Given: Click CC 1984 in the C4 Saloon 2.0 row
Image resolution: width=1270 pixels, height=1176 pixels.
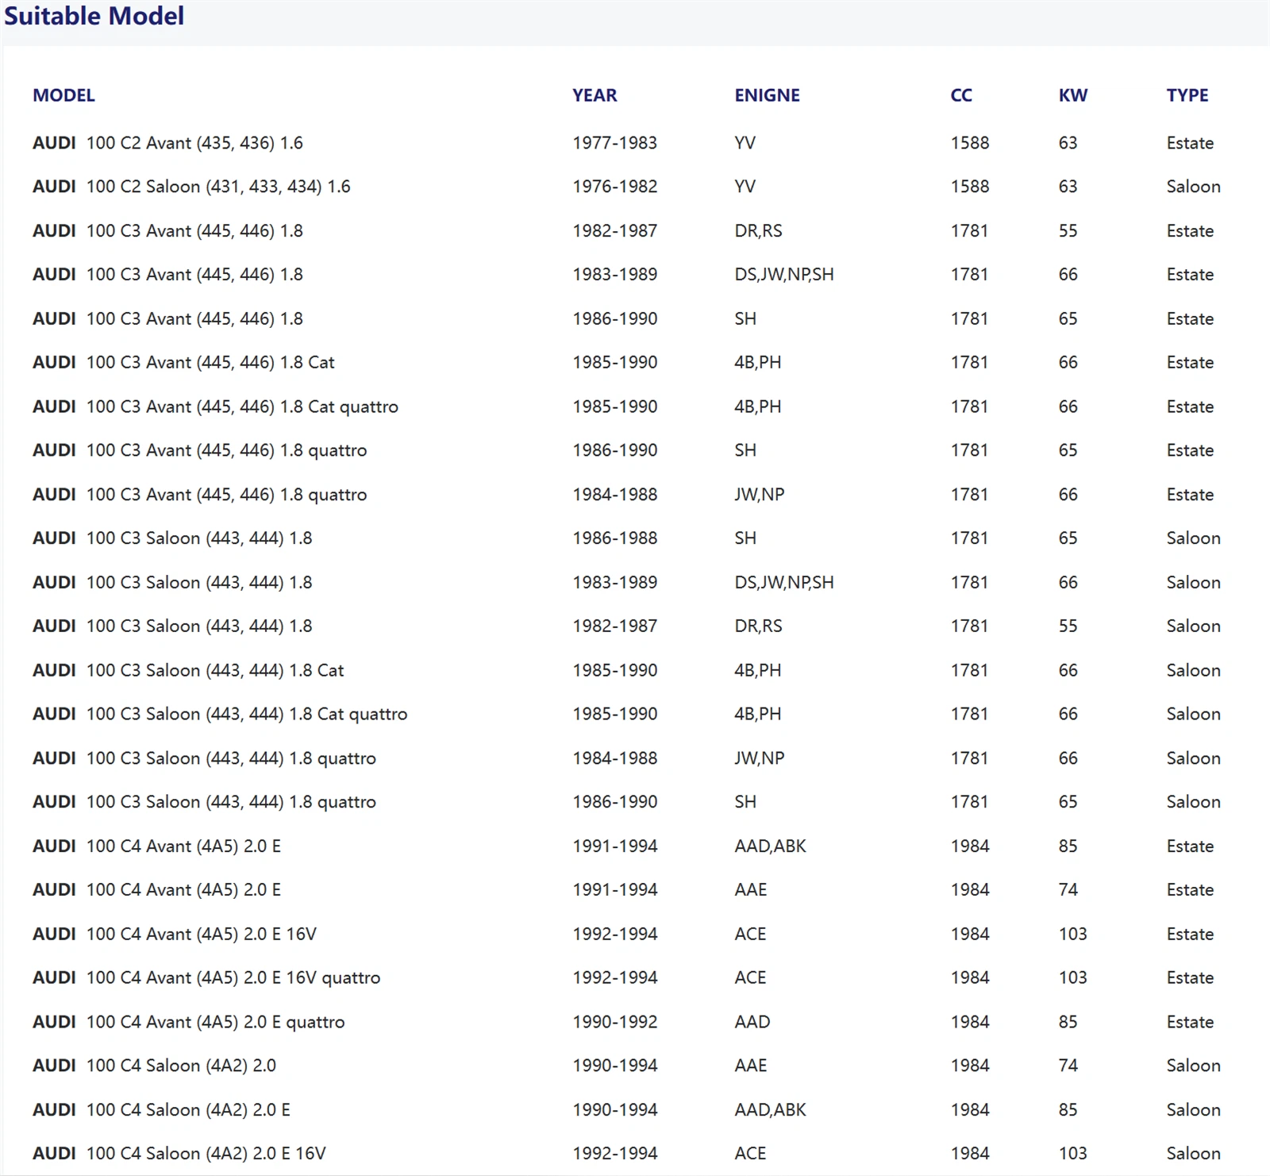Looking at the screenshot, I should click(x=970, y=1066).
